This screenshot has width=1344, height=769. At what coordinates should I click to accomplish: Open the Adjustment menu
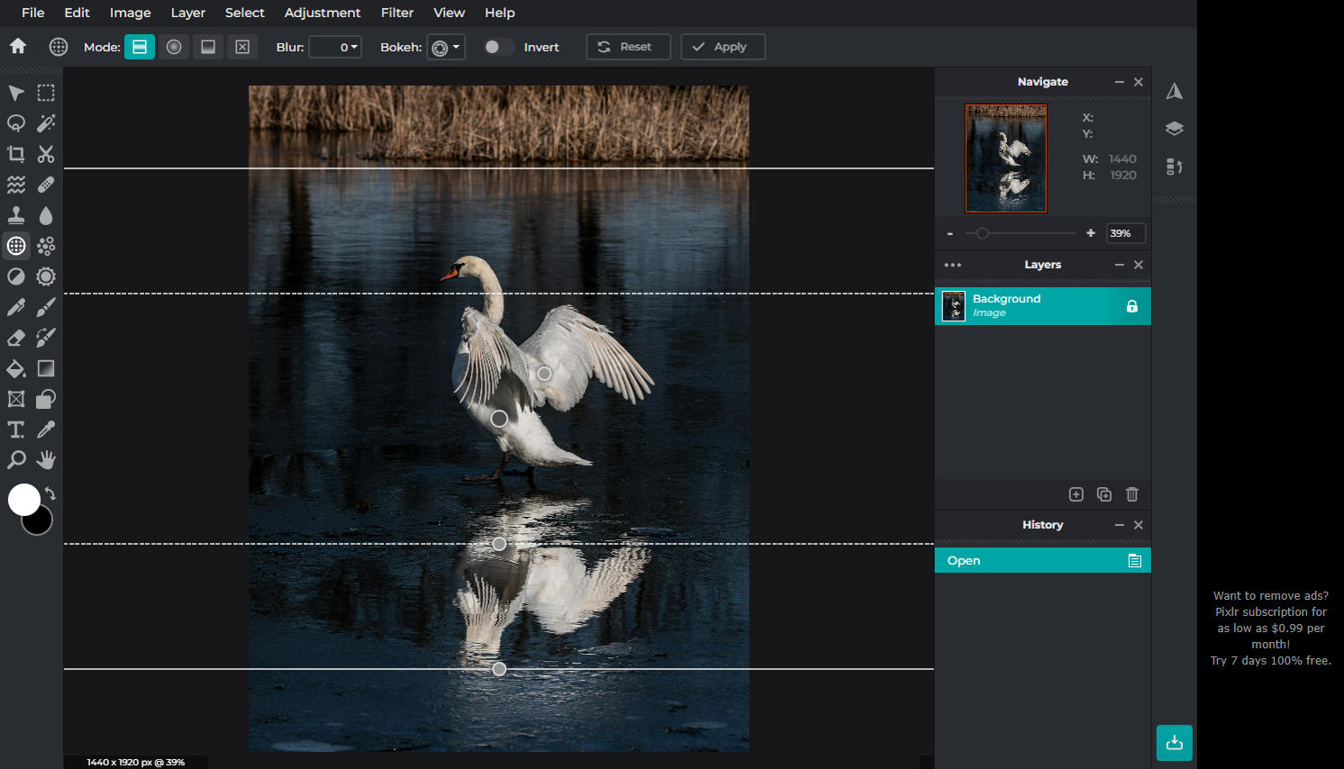click(322, 13)
